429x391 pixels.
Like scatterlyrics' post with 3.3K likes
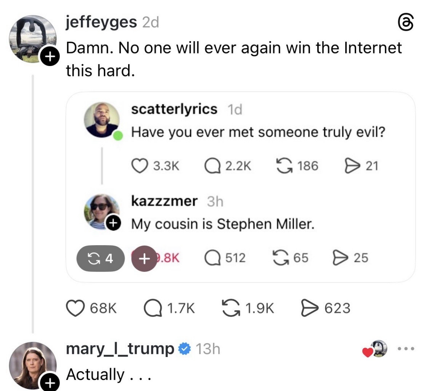(139, 165)
